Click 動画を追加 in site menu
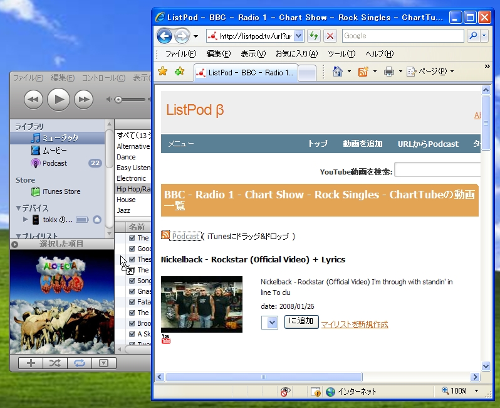The image size is (500, 408). [x=363, y=144]
